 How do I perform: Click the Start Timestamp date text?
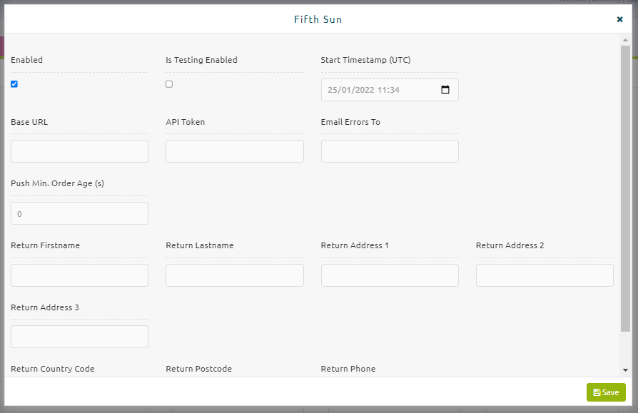pyautogui.click(x=363, y=90)
